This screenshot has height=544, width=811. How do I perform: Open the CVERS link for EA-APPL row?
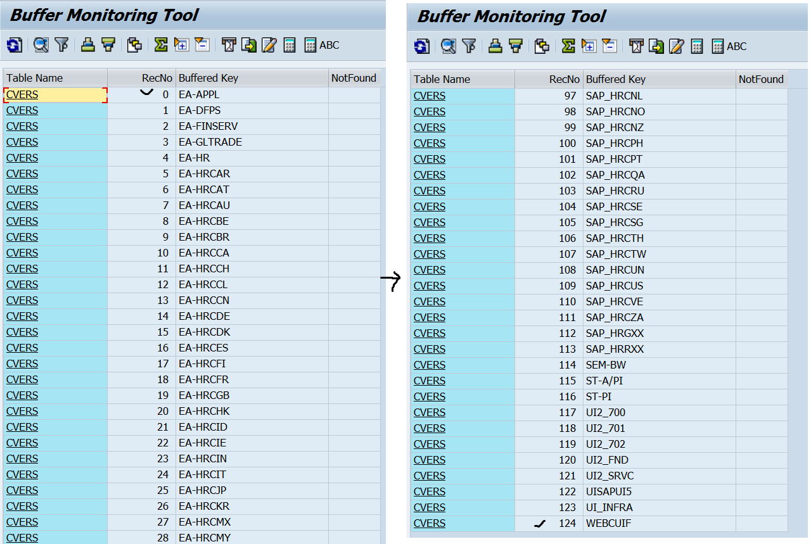22,94
